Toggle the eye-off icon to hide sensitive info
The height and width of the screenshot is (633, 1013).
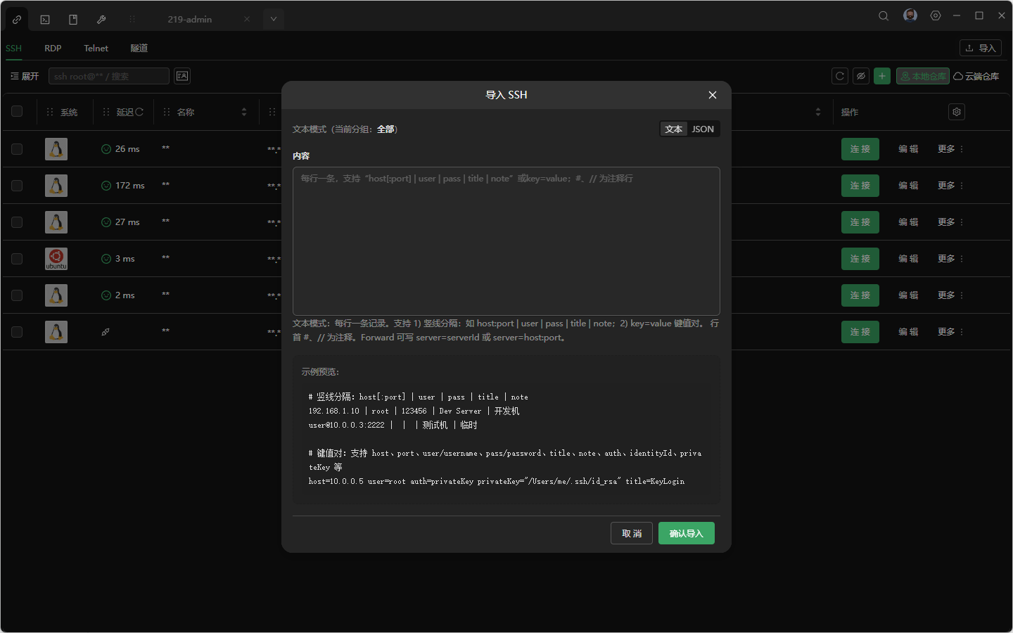coord(861,75)
